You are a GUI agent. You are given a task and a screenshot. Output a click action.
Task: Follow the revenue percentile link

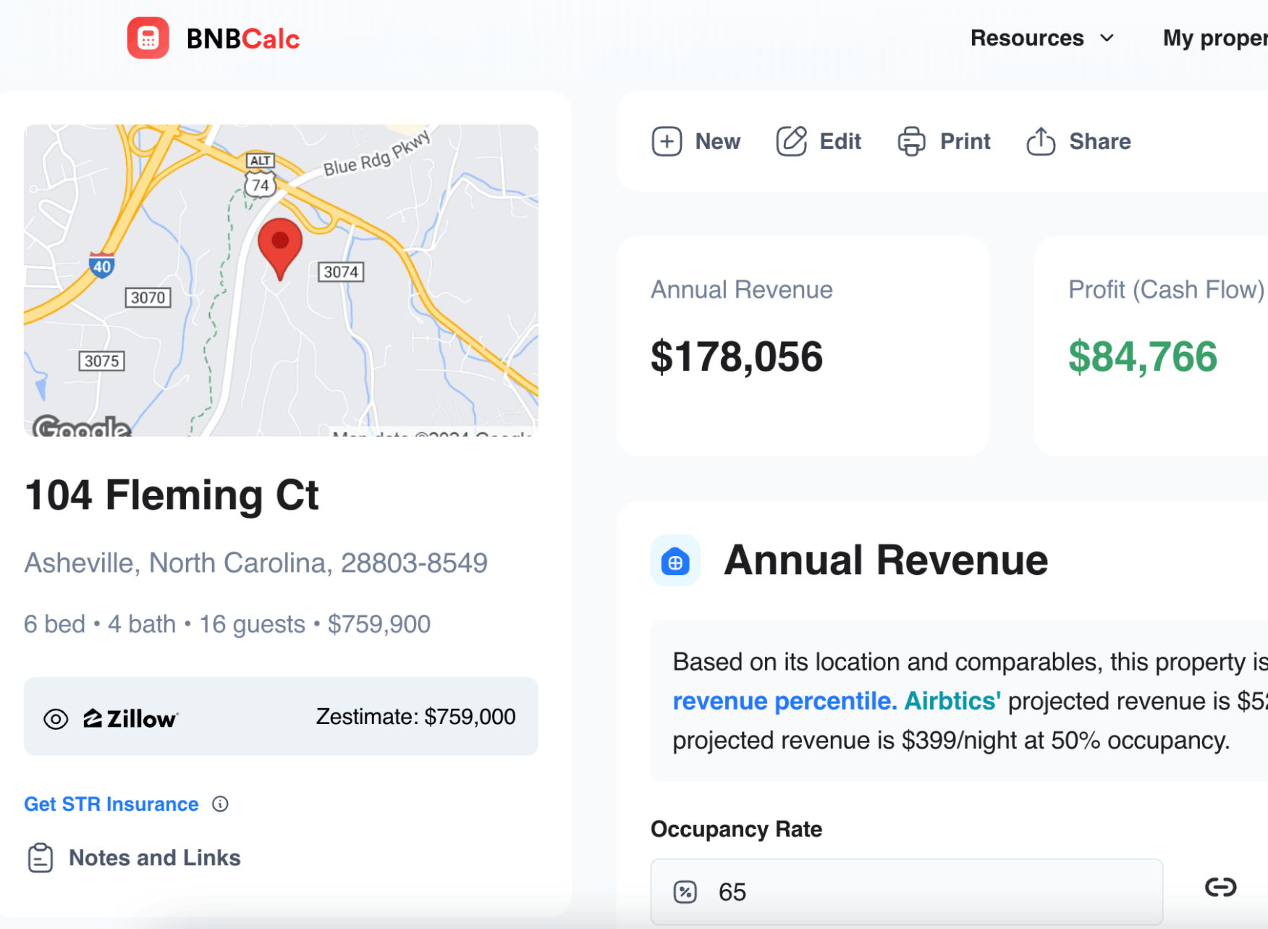point(784,701)
